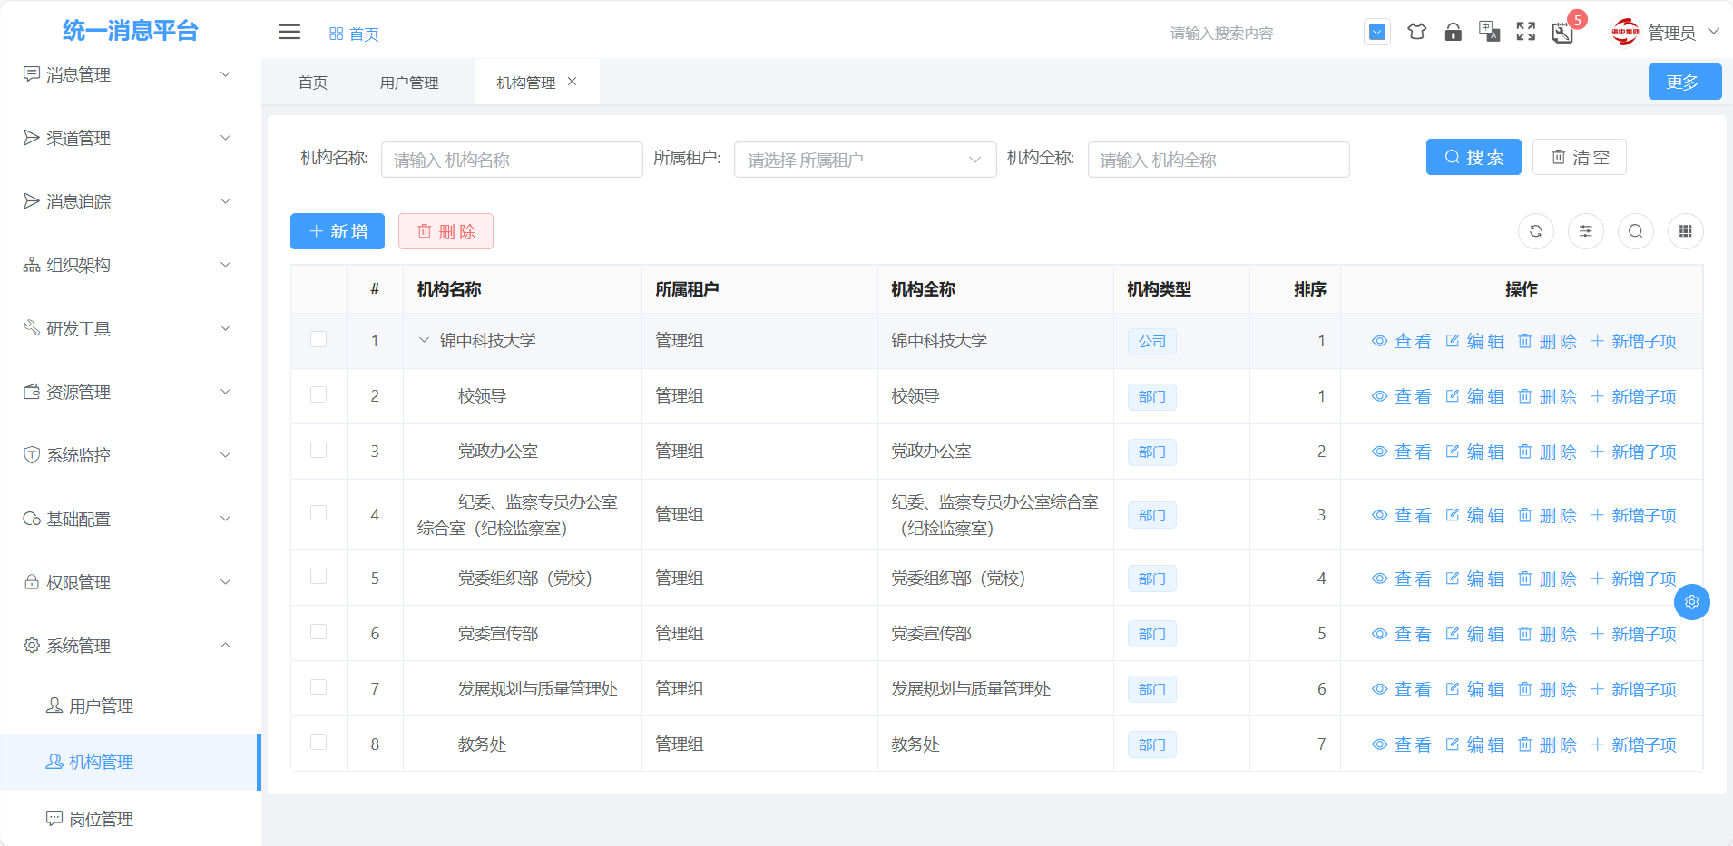Open notifications with badge 5
The height and width of the screenshot is (846, 1733).
tap(1562, 33)
